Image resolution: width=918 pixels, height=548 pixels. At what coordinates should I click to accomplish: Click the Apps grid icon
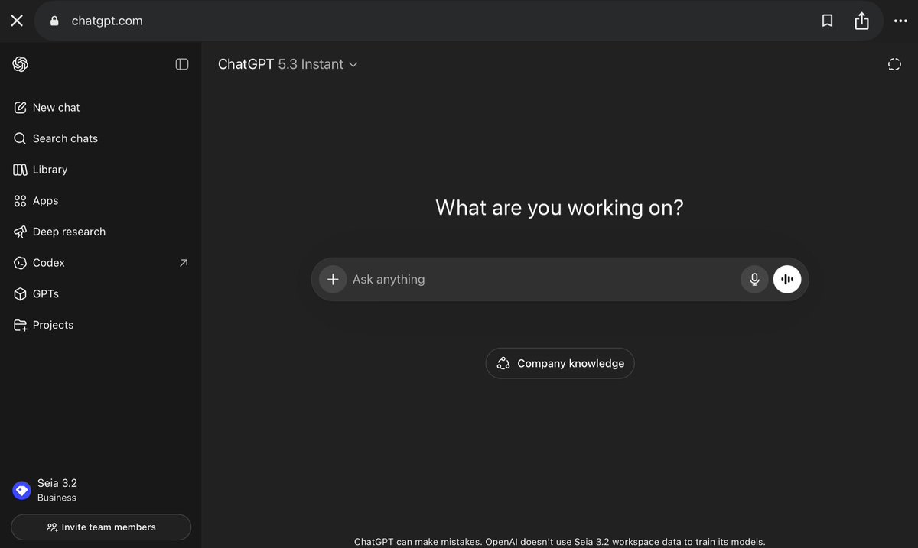point(20,200)
